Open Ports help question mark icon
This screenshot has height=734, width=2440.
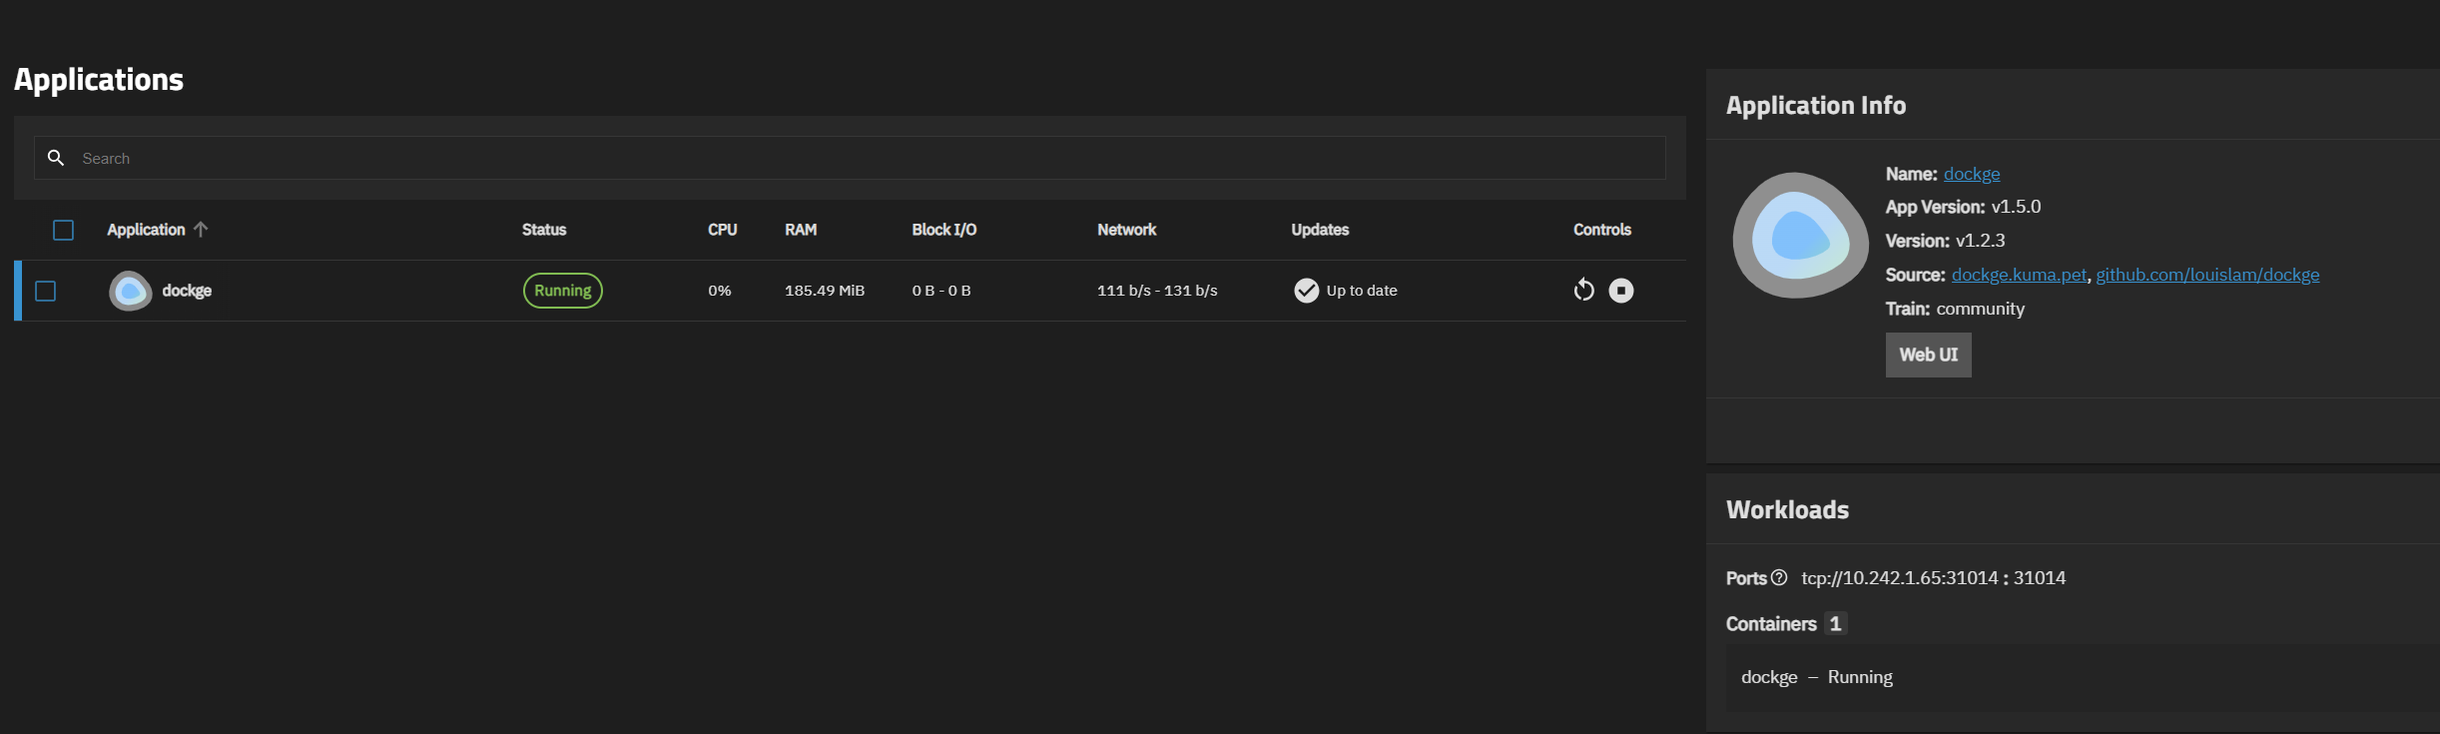pos(1779,577)
